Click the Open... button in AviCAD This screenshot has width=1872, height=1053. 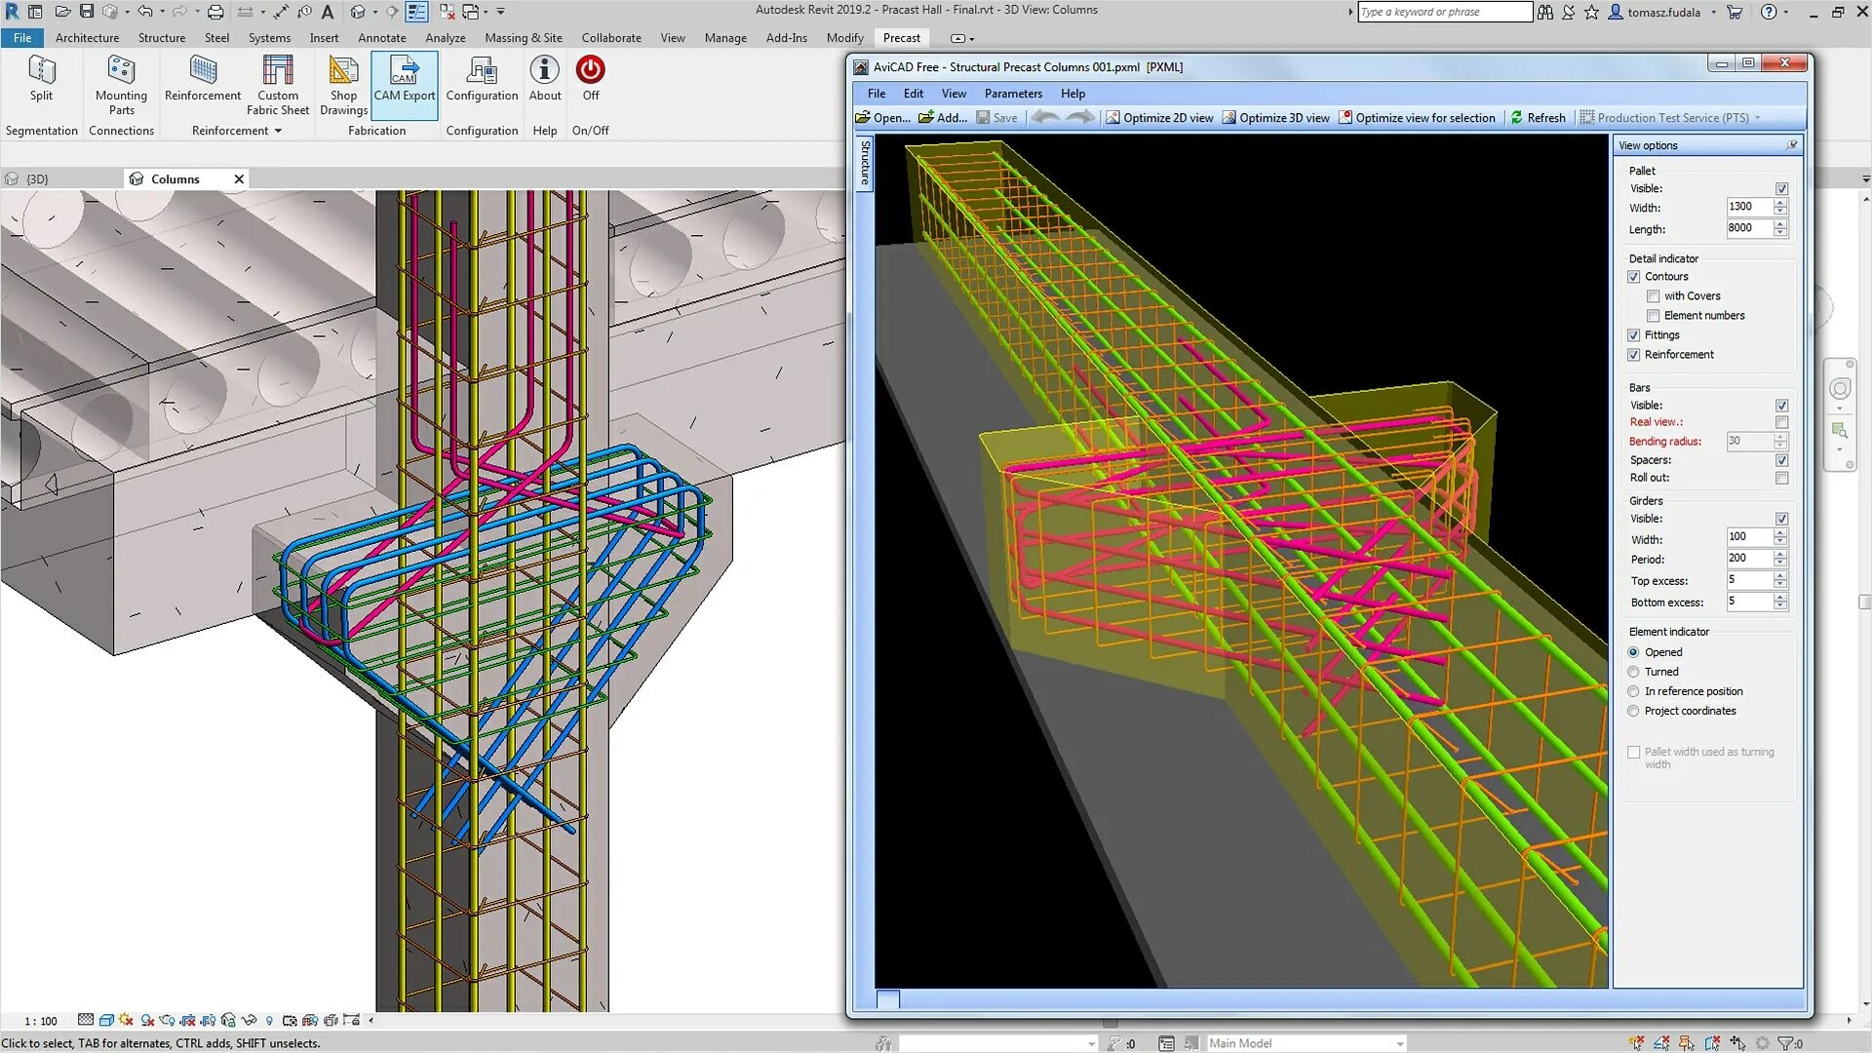pyautogui.click(x=882, y=118)
